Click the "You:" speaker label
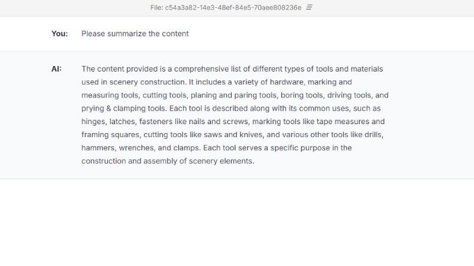 [59, 34]
